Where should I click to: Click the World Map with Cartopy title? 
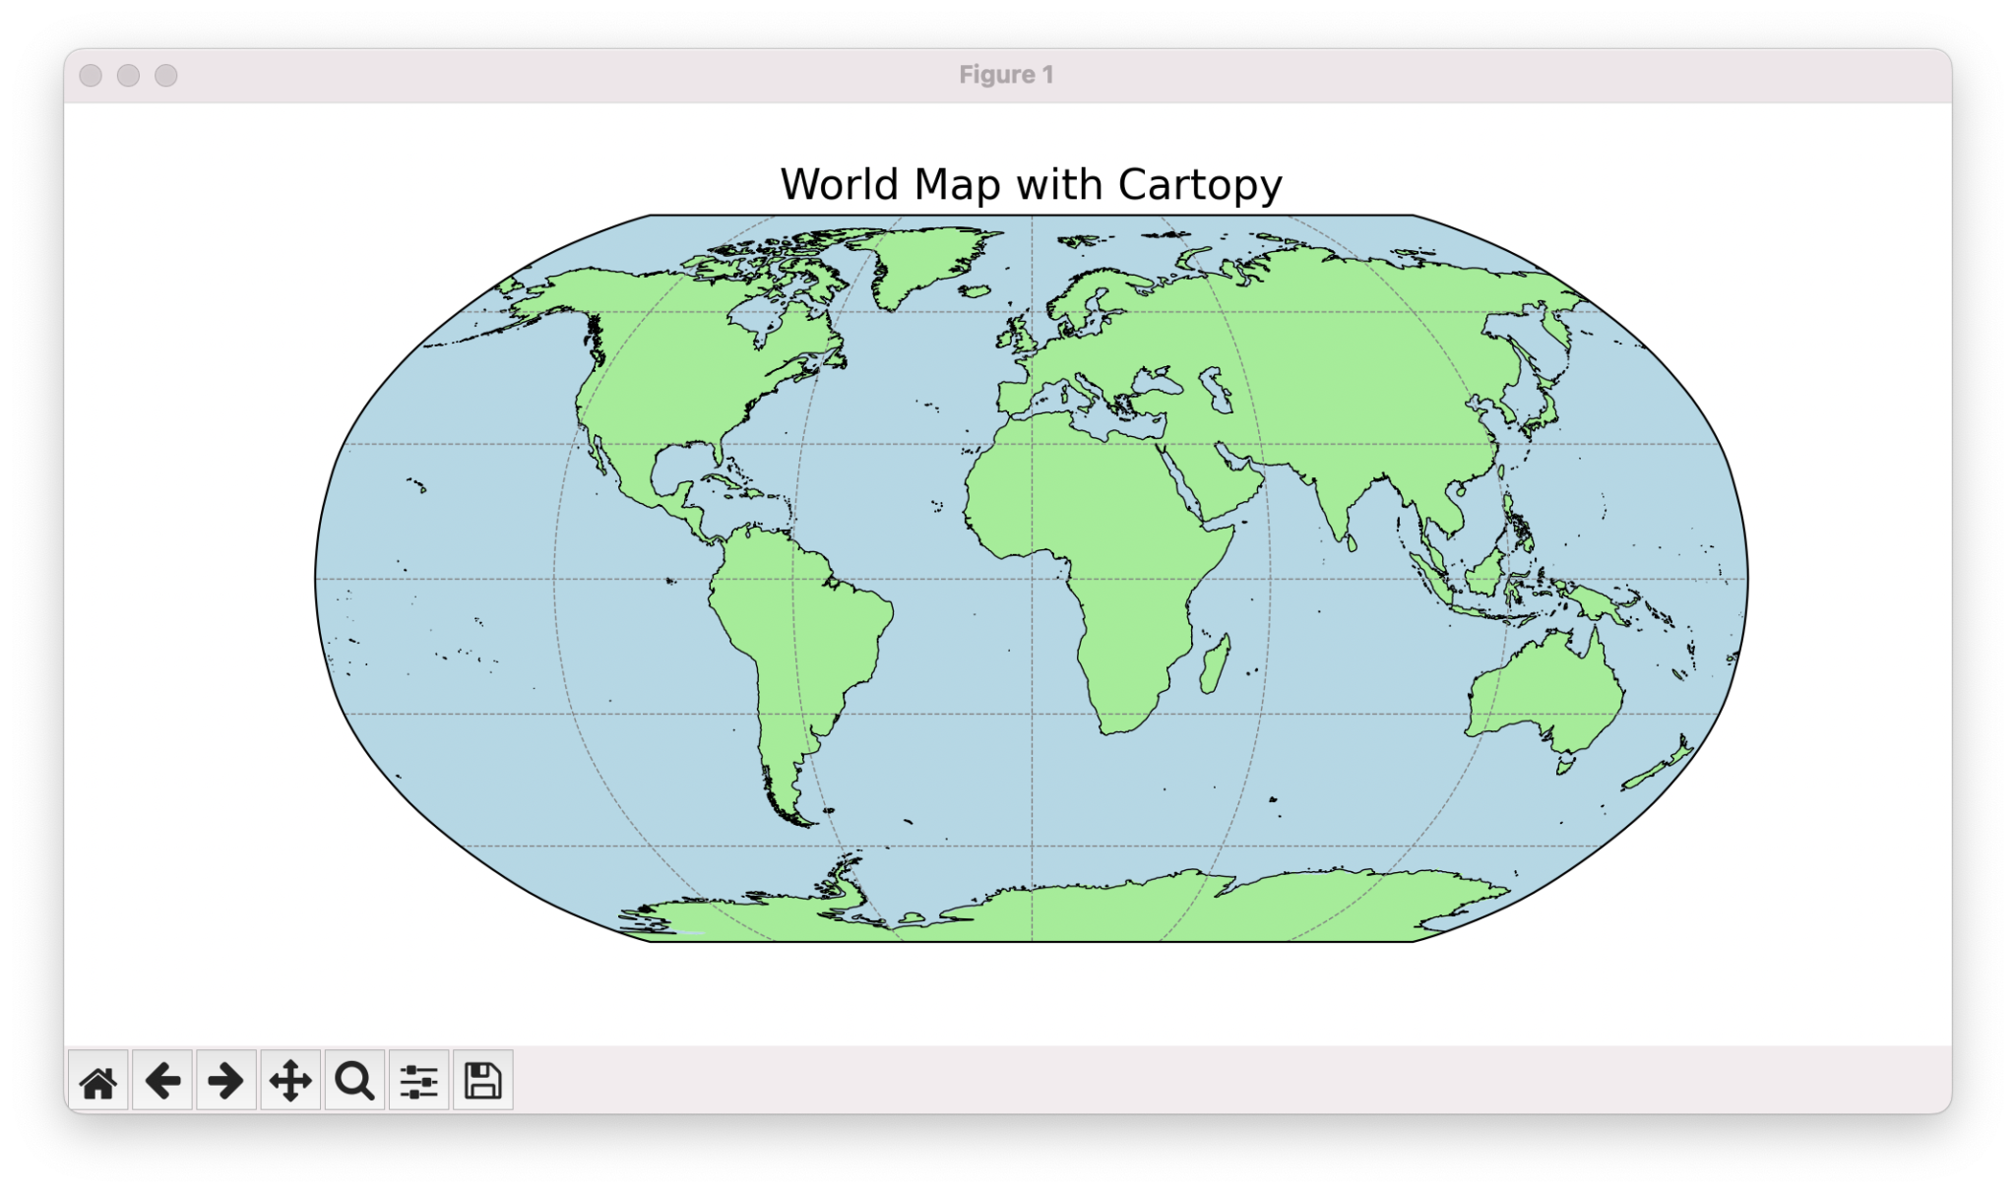[x=1031, y=183]
